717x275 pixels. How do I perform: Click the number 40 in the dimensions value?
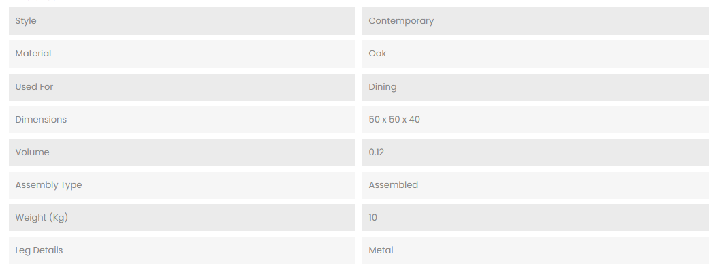point(414,120)
